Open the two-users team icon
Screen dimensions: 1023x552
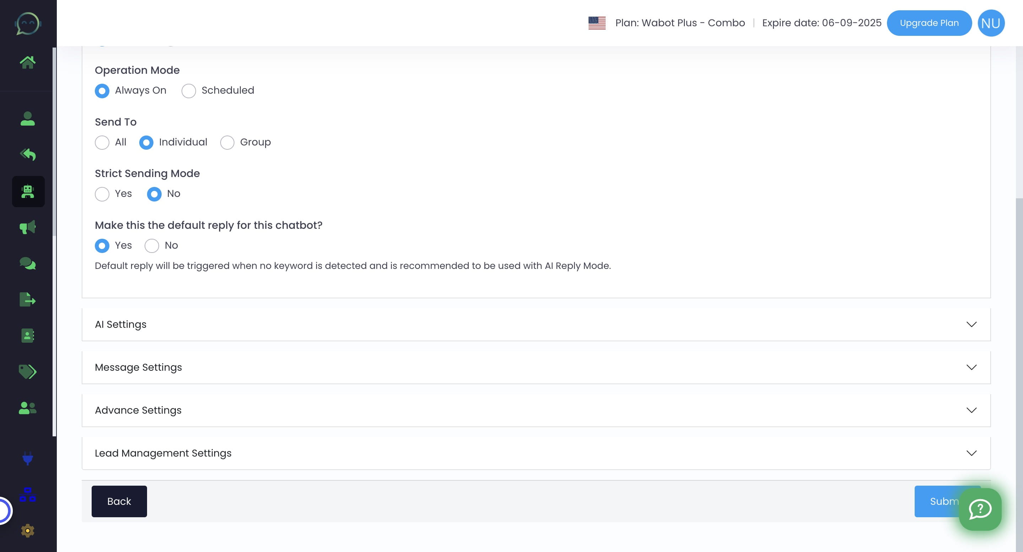(x=28, y=408)
